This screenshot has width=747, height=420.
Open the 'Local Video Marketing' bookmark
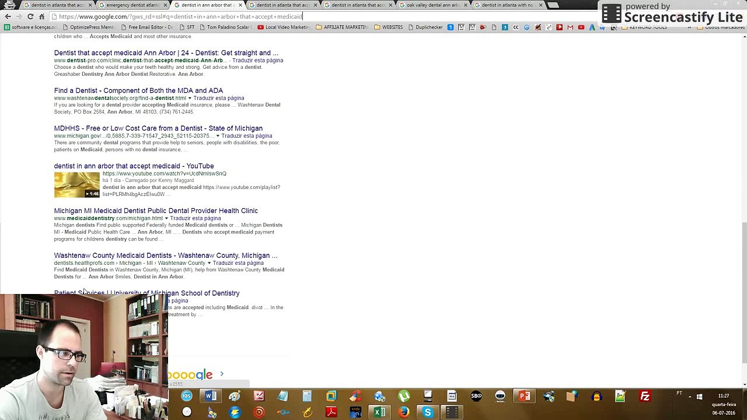284,27
